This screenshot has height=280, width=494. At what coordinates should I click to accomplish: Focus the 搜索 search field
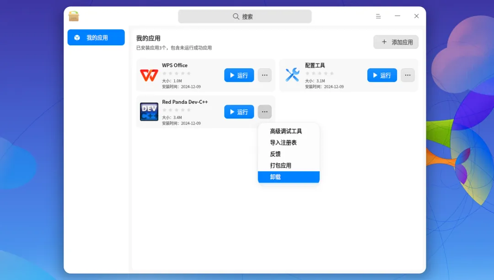245,16
